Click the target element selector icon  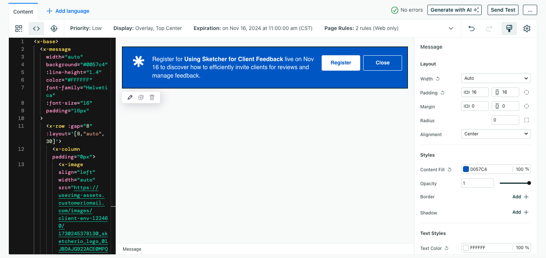point(54,29)
